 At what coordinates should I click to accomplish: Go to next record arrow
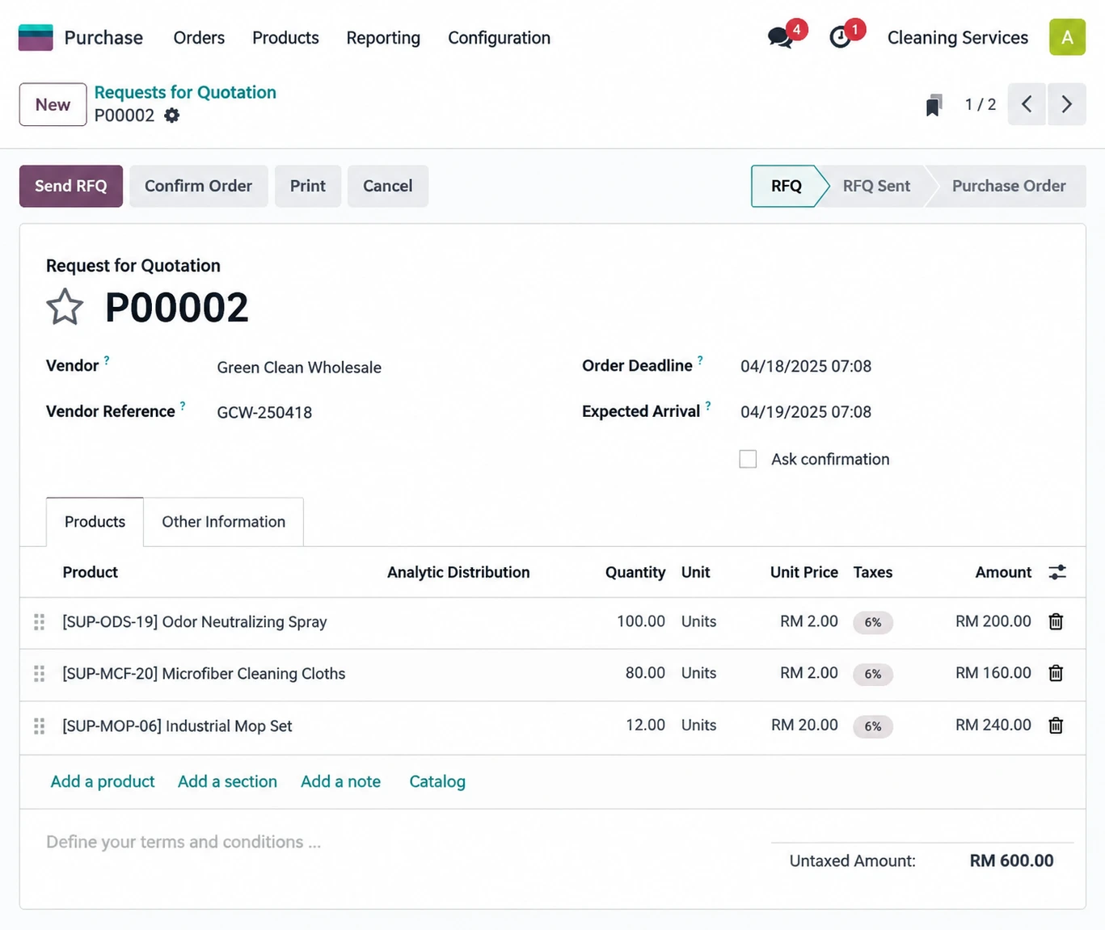click(1067, 104)
